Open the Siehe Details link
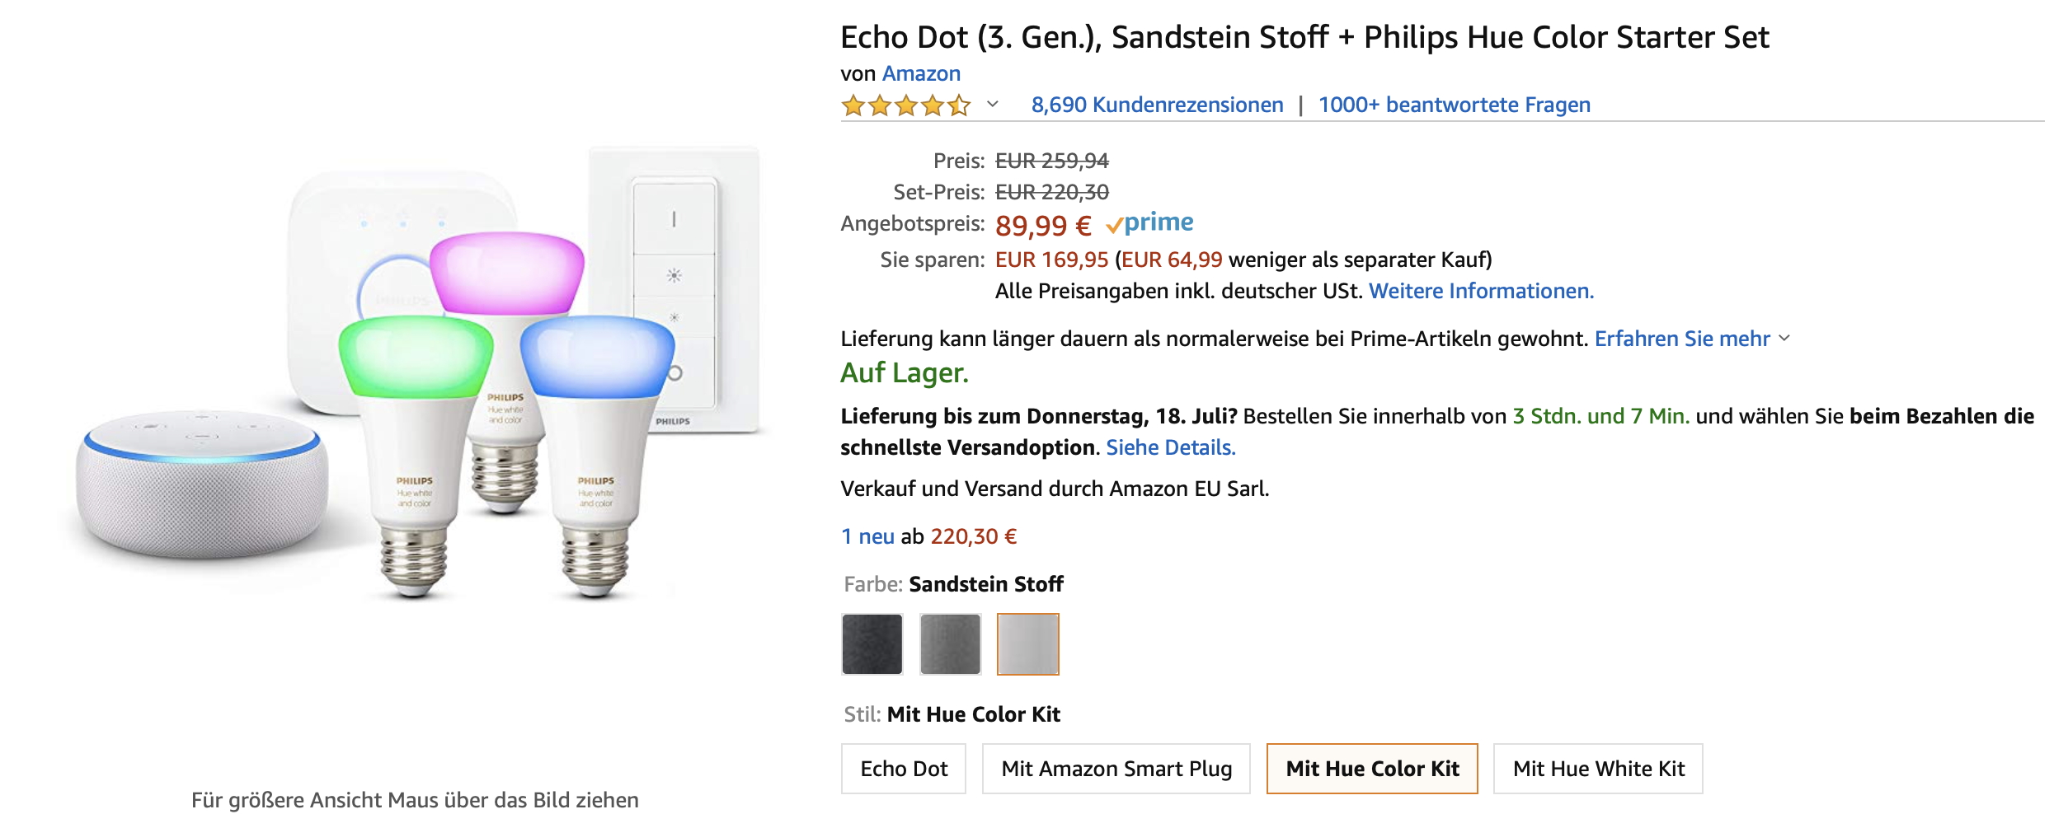Image resolution: width=2068 pixels, height=814 pixels. tap(1170, 448)
